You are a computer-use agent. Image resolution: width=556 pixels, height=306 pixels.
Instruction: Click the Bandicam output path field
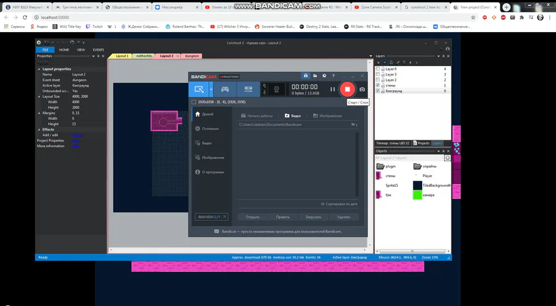293,125
